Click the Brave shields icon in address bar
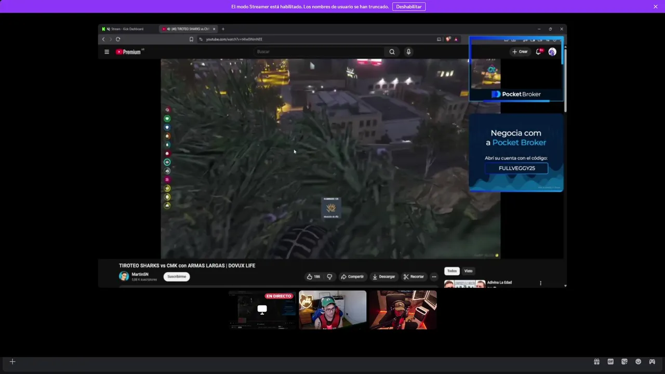This screenshot has height=374, width=665. pos(448,39)
